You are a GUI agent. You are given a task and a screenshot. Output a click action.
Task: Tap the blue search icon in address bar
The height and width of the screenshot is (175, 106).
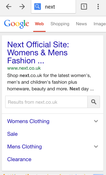[37, 6]
